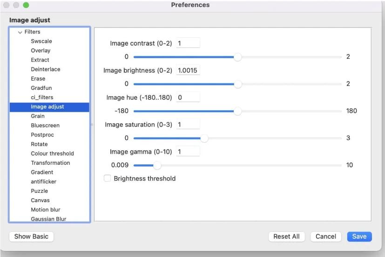This screenshot has height=257, width=385.
Task: Open Puzzle filter preferences
Action: [x=40, y=191]
